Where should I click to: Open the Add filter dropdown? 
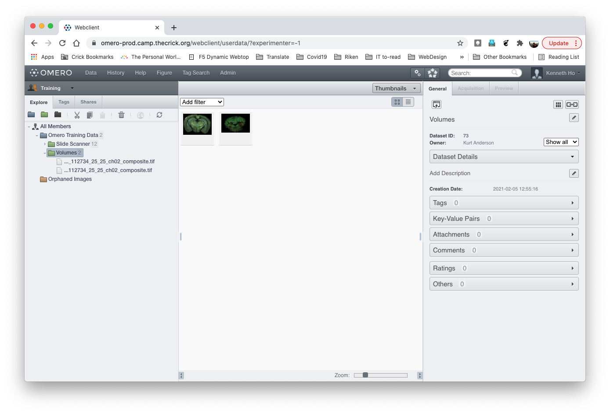point(202,102)
